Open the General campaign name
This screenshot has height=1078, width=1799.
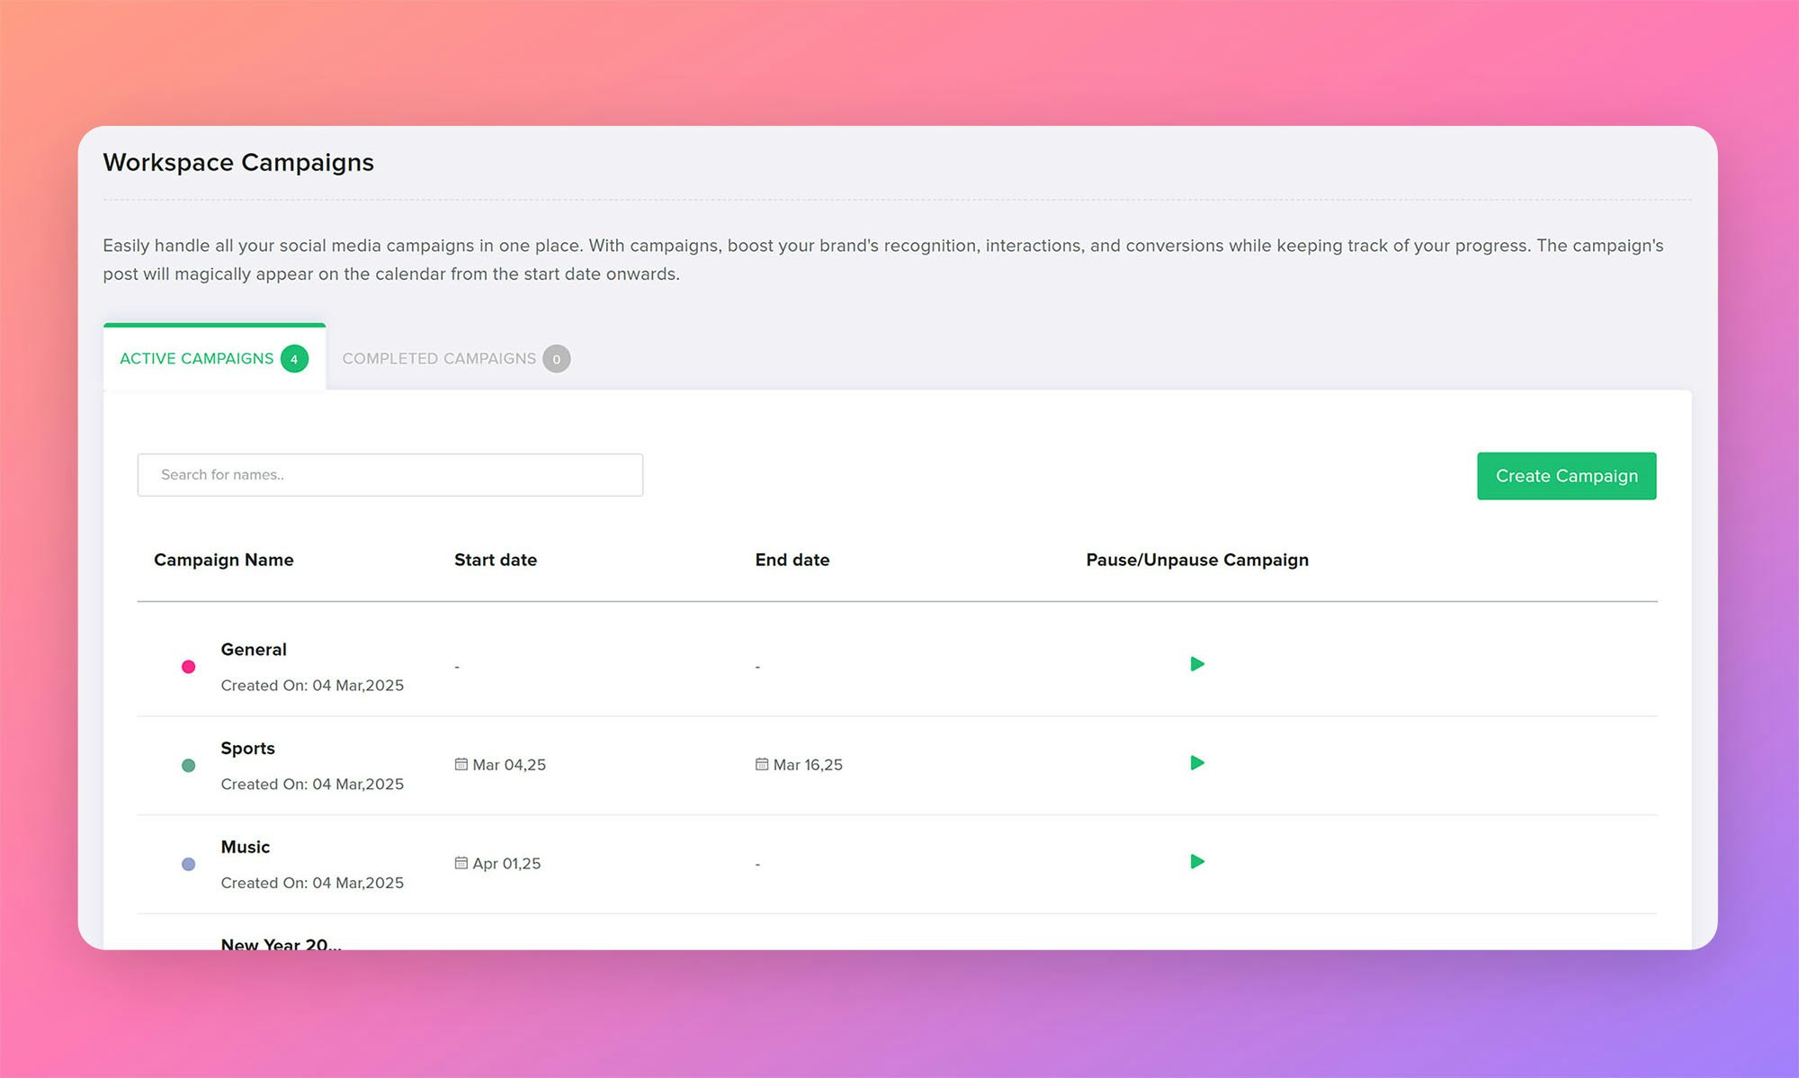(x=254, y=650)
